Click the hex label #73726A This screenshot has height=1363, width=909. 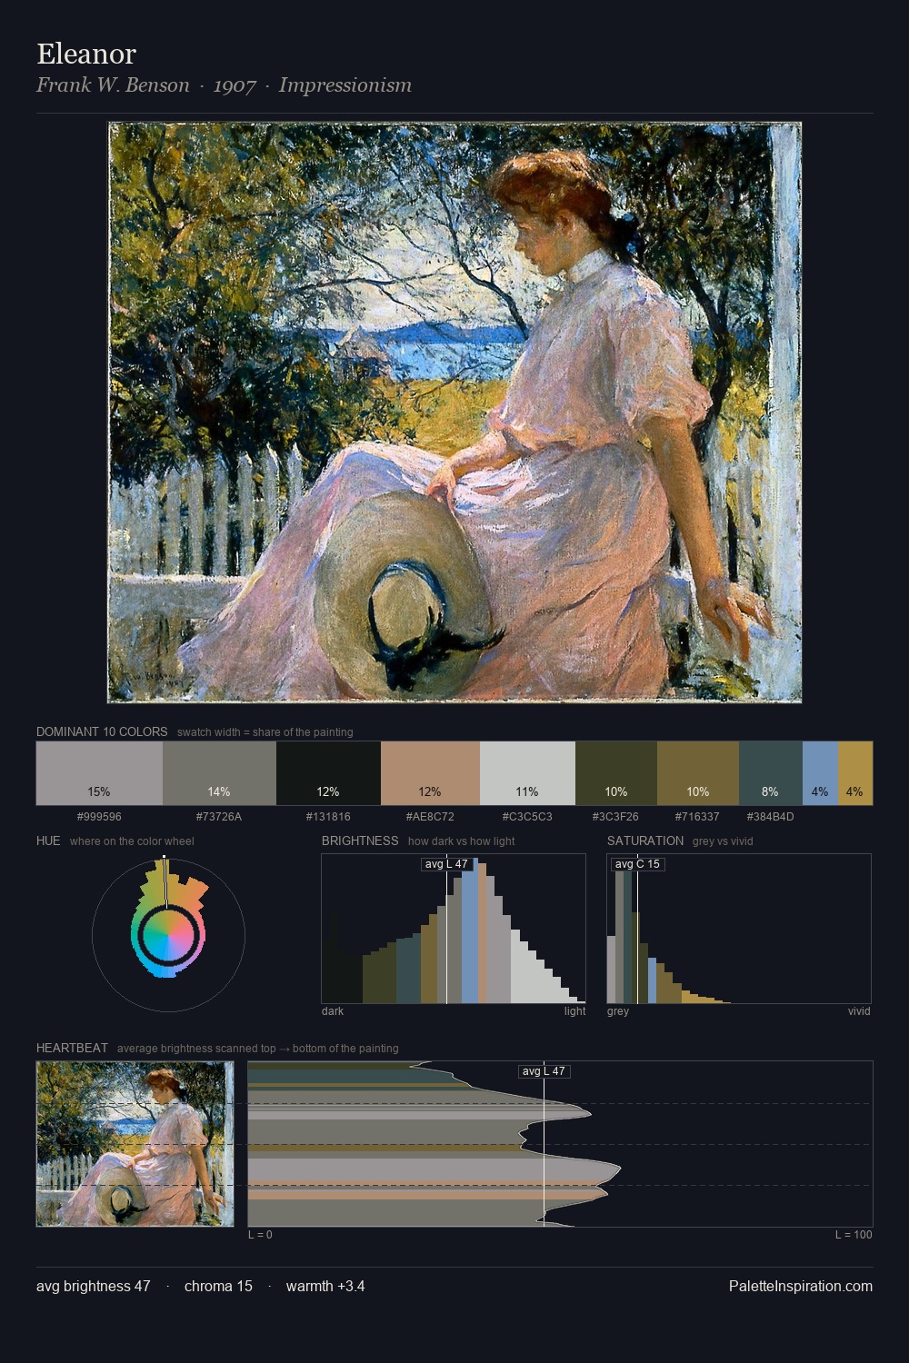(x=219, y=817)
